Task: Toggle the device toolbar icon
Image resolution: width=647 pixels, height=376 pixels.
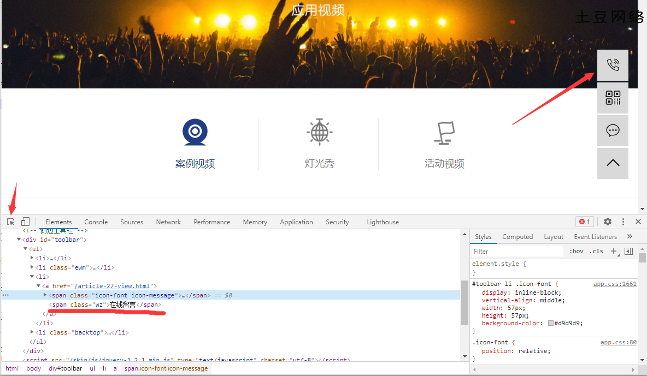Action: click(x=25, y=222)
